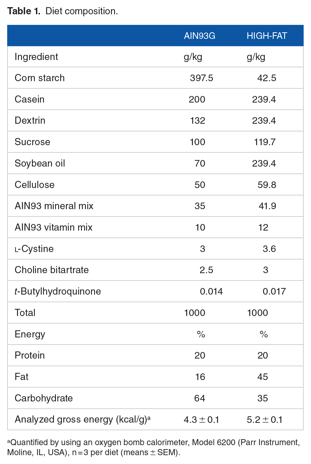Click the L-Cystine ingredient label
This screenshot has width=311, height=464.
34,249
